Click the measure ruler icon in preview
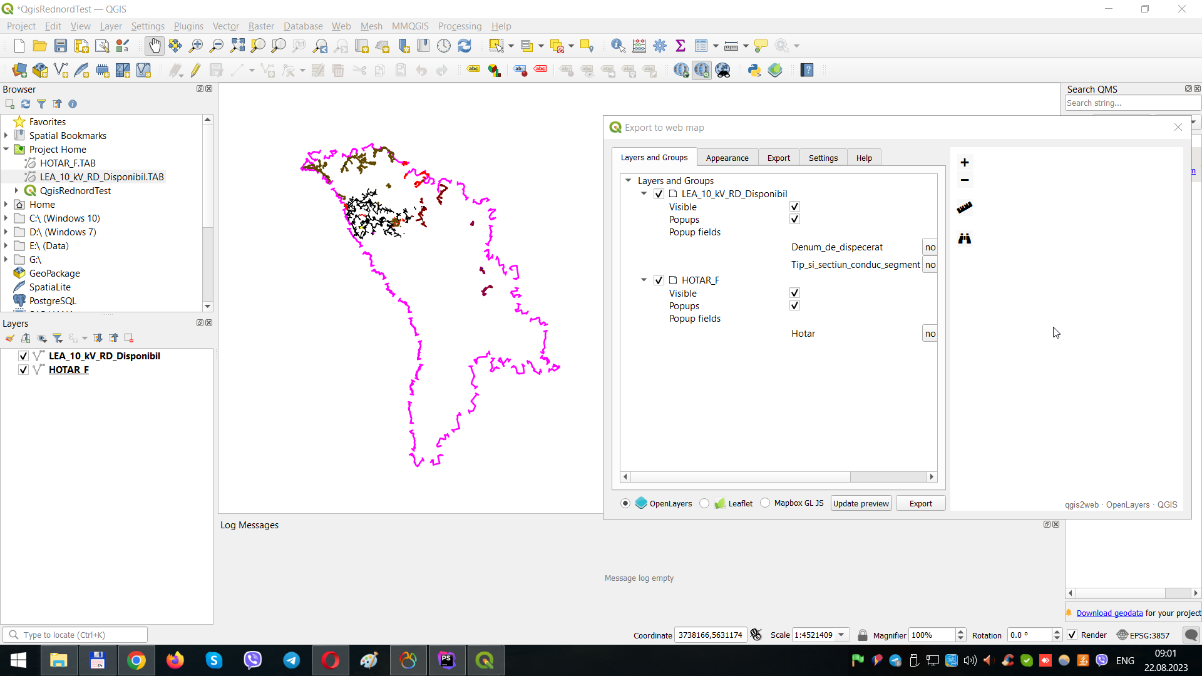 964,207
